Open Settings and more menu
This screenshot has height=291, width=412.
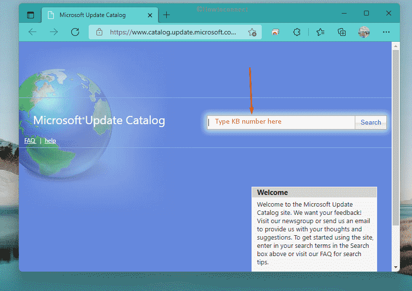click(x=386, y=32)
